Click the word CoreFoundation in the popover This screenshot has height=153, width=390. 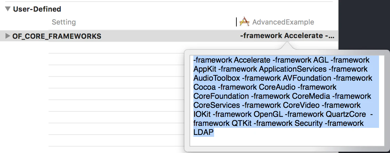(x=221, y=96)
